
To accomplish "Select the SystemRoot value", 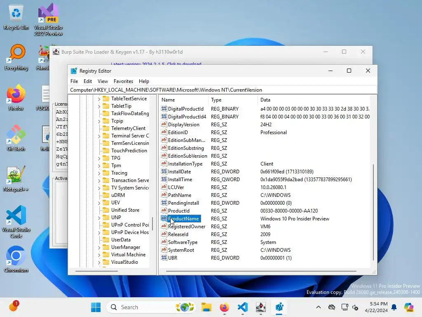I will pyautogui.click(x=181, y=250).
